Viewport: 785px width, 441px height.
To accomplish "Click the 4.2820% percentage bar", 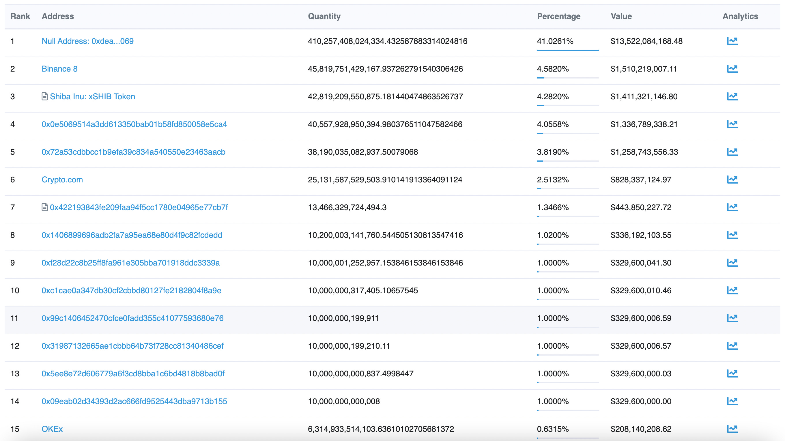I will 568,105.
